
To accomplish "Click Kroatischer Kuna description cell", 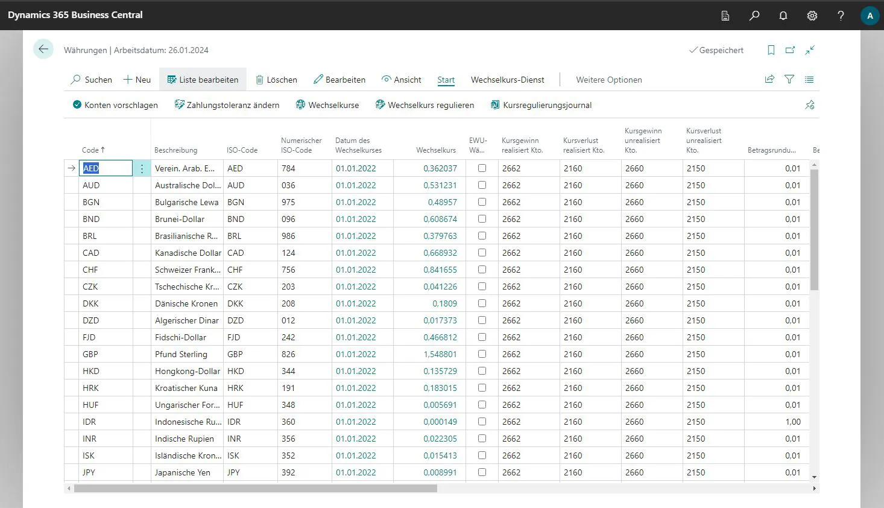I will (187, 388).
